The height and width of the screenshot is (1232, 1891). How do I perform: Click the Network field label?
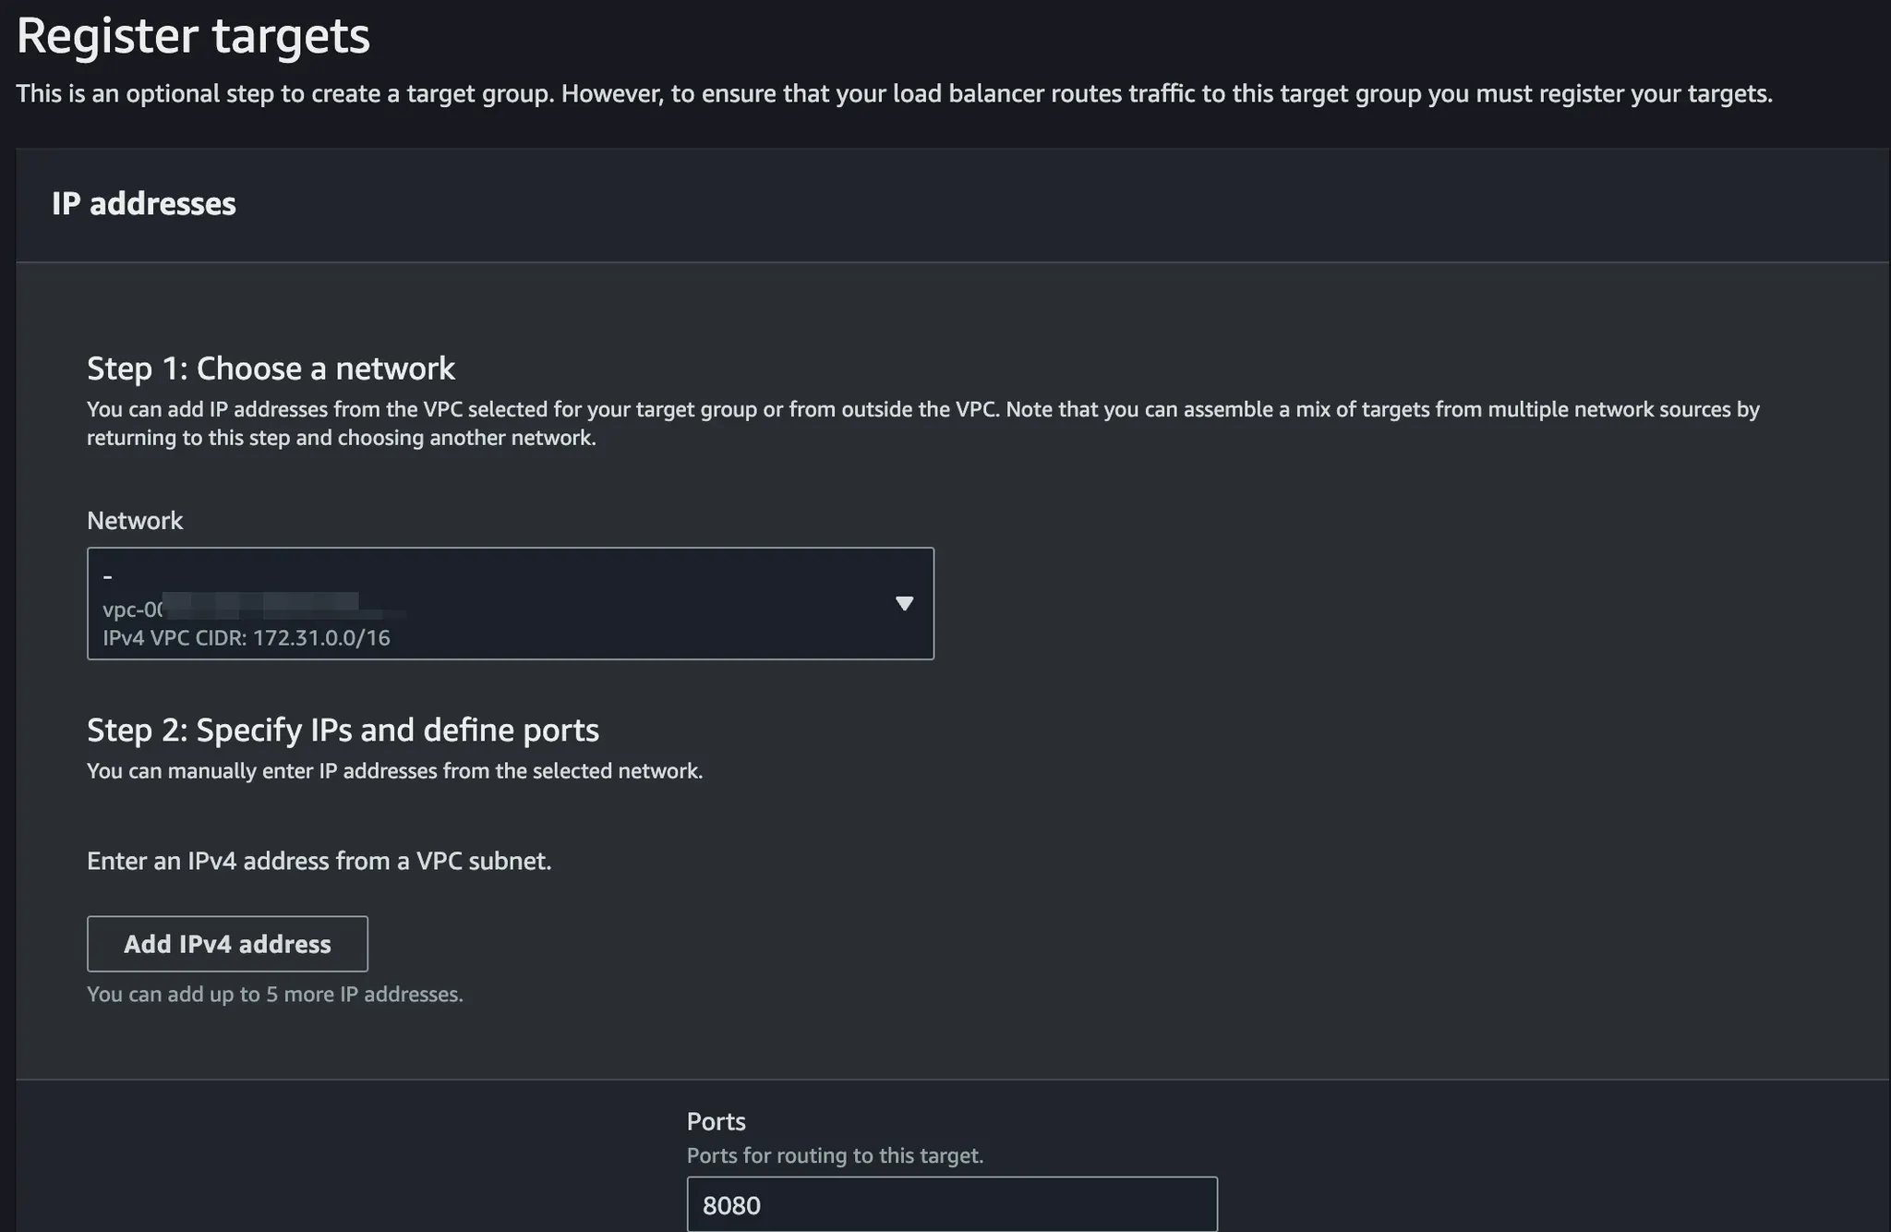[135, 521]
